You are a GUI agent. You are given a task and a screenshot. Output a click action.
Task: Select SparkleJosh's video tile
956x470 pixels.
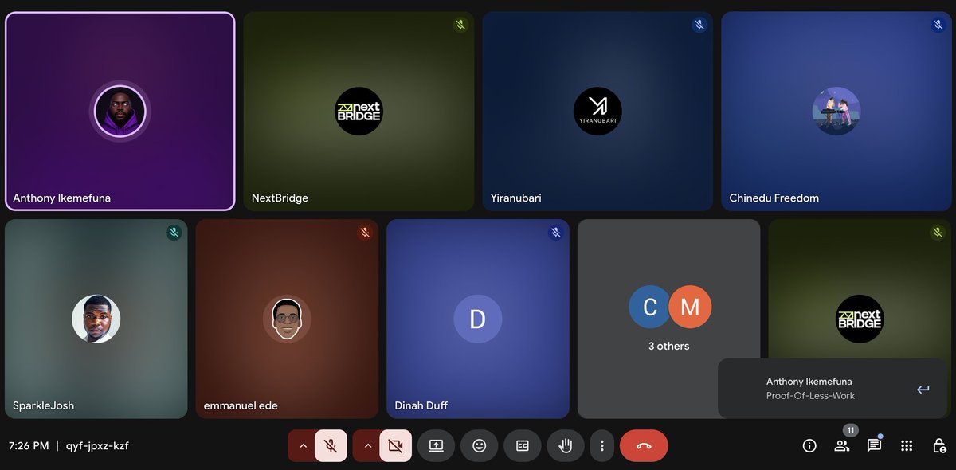click(96, 319)
